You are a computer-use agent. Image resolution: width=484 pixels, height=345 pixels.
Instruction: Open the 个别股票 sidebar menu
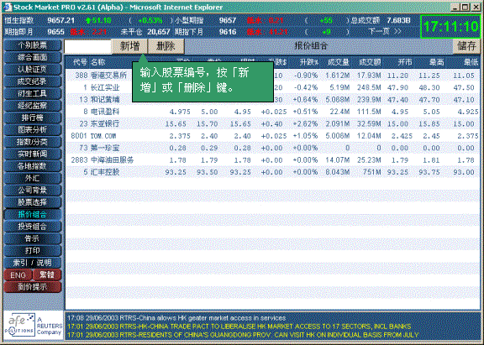pos(33,45)
